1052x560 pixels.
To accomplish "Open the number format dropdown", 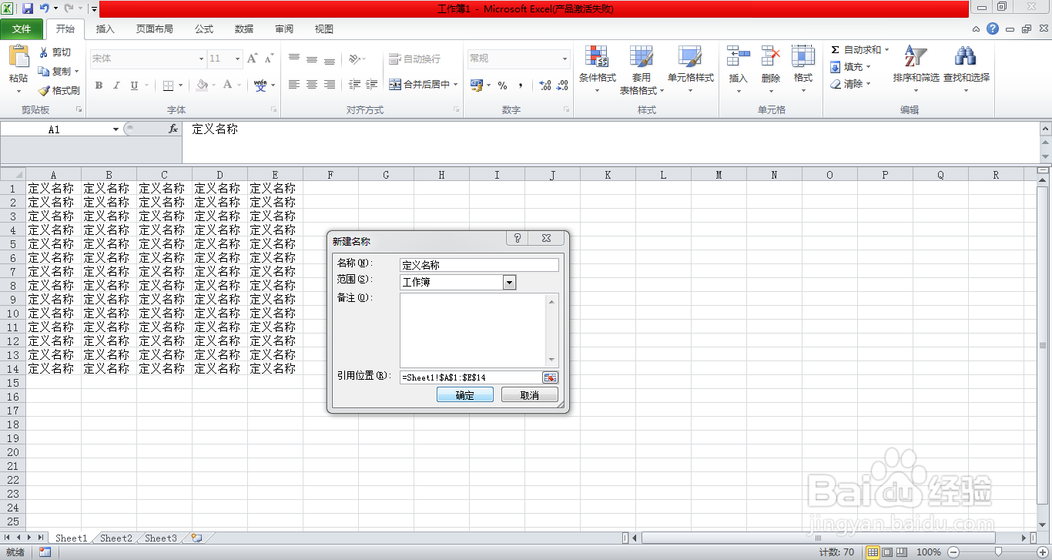I will (x=565, y=59).
